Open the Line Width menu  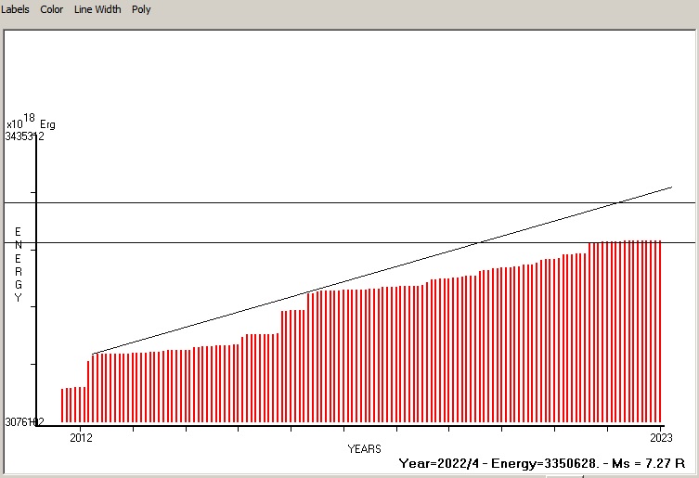click(97, 9)
